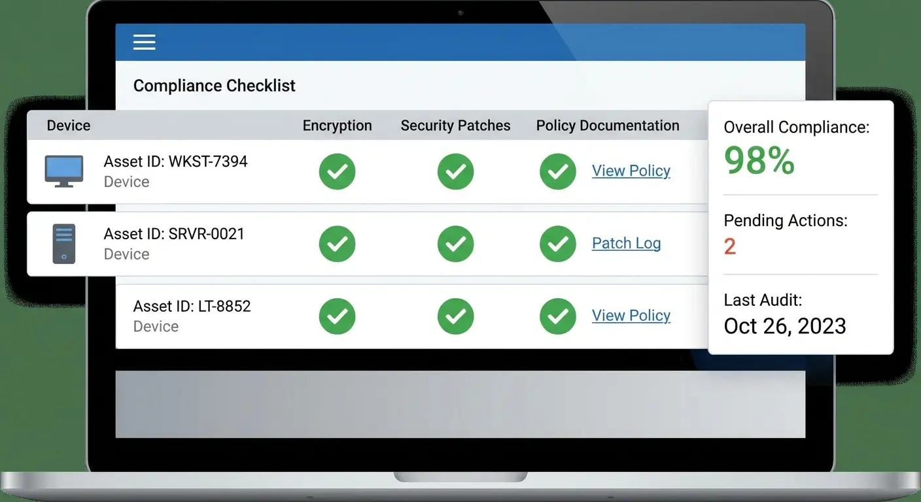Open View Policy link for WKST-7394
921x502 pixels.
point(631,171)
